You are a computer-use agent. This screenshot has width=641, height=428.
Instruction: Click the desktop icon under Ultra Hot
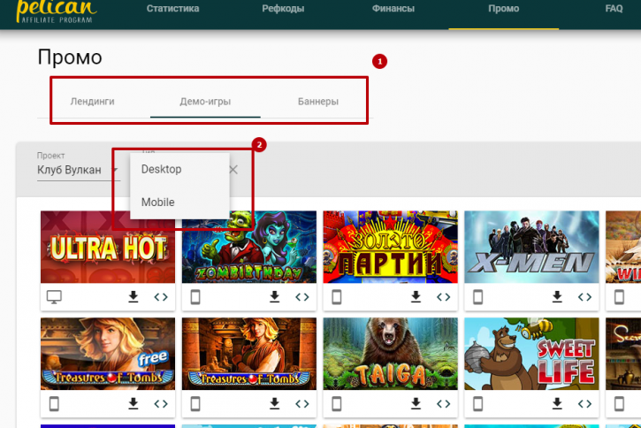pyautogui.click(x=54, y=297)
